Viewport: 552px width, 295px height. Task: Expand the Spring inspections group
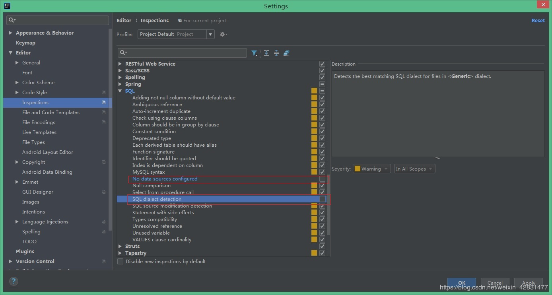click(x=120, y=84)
